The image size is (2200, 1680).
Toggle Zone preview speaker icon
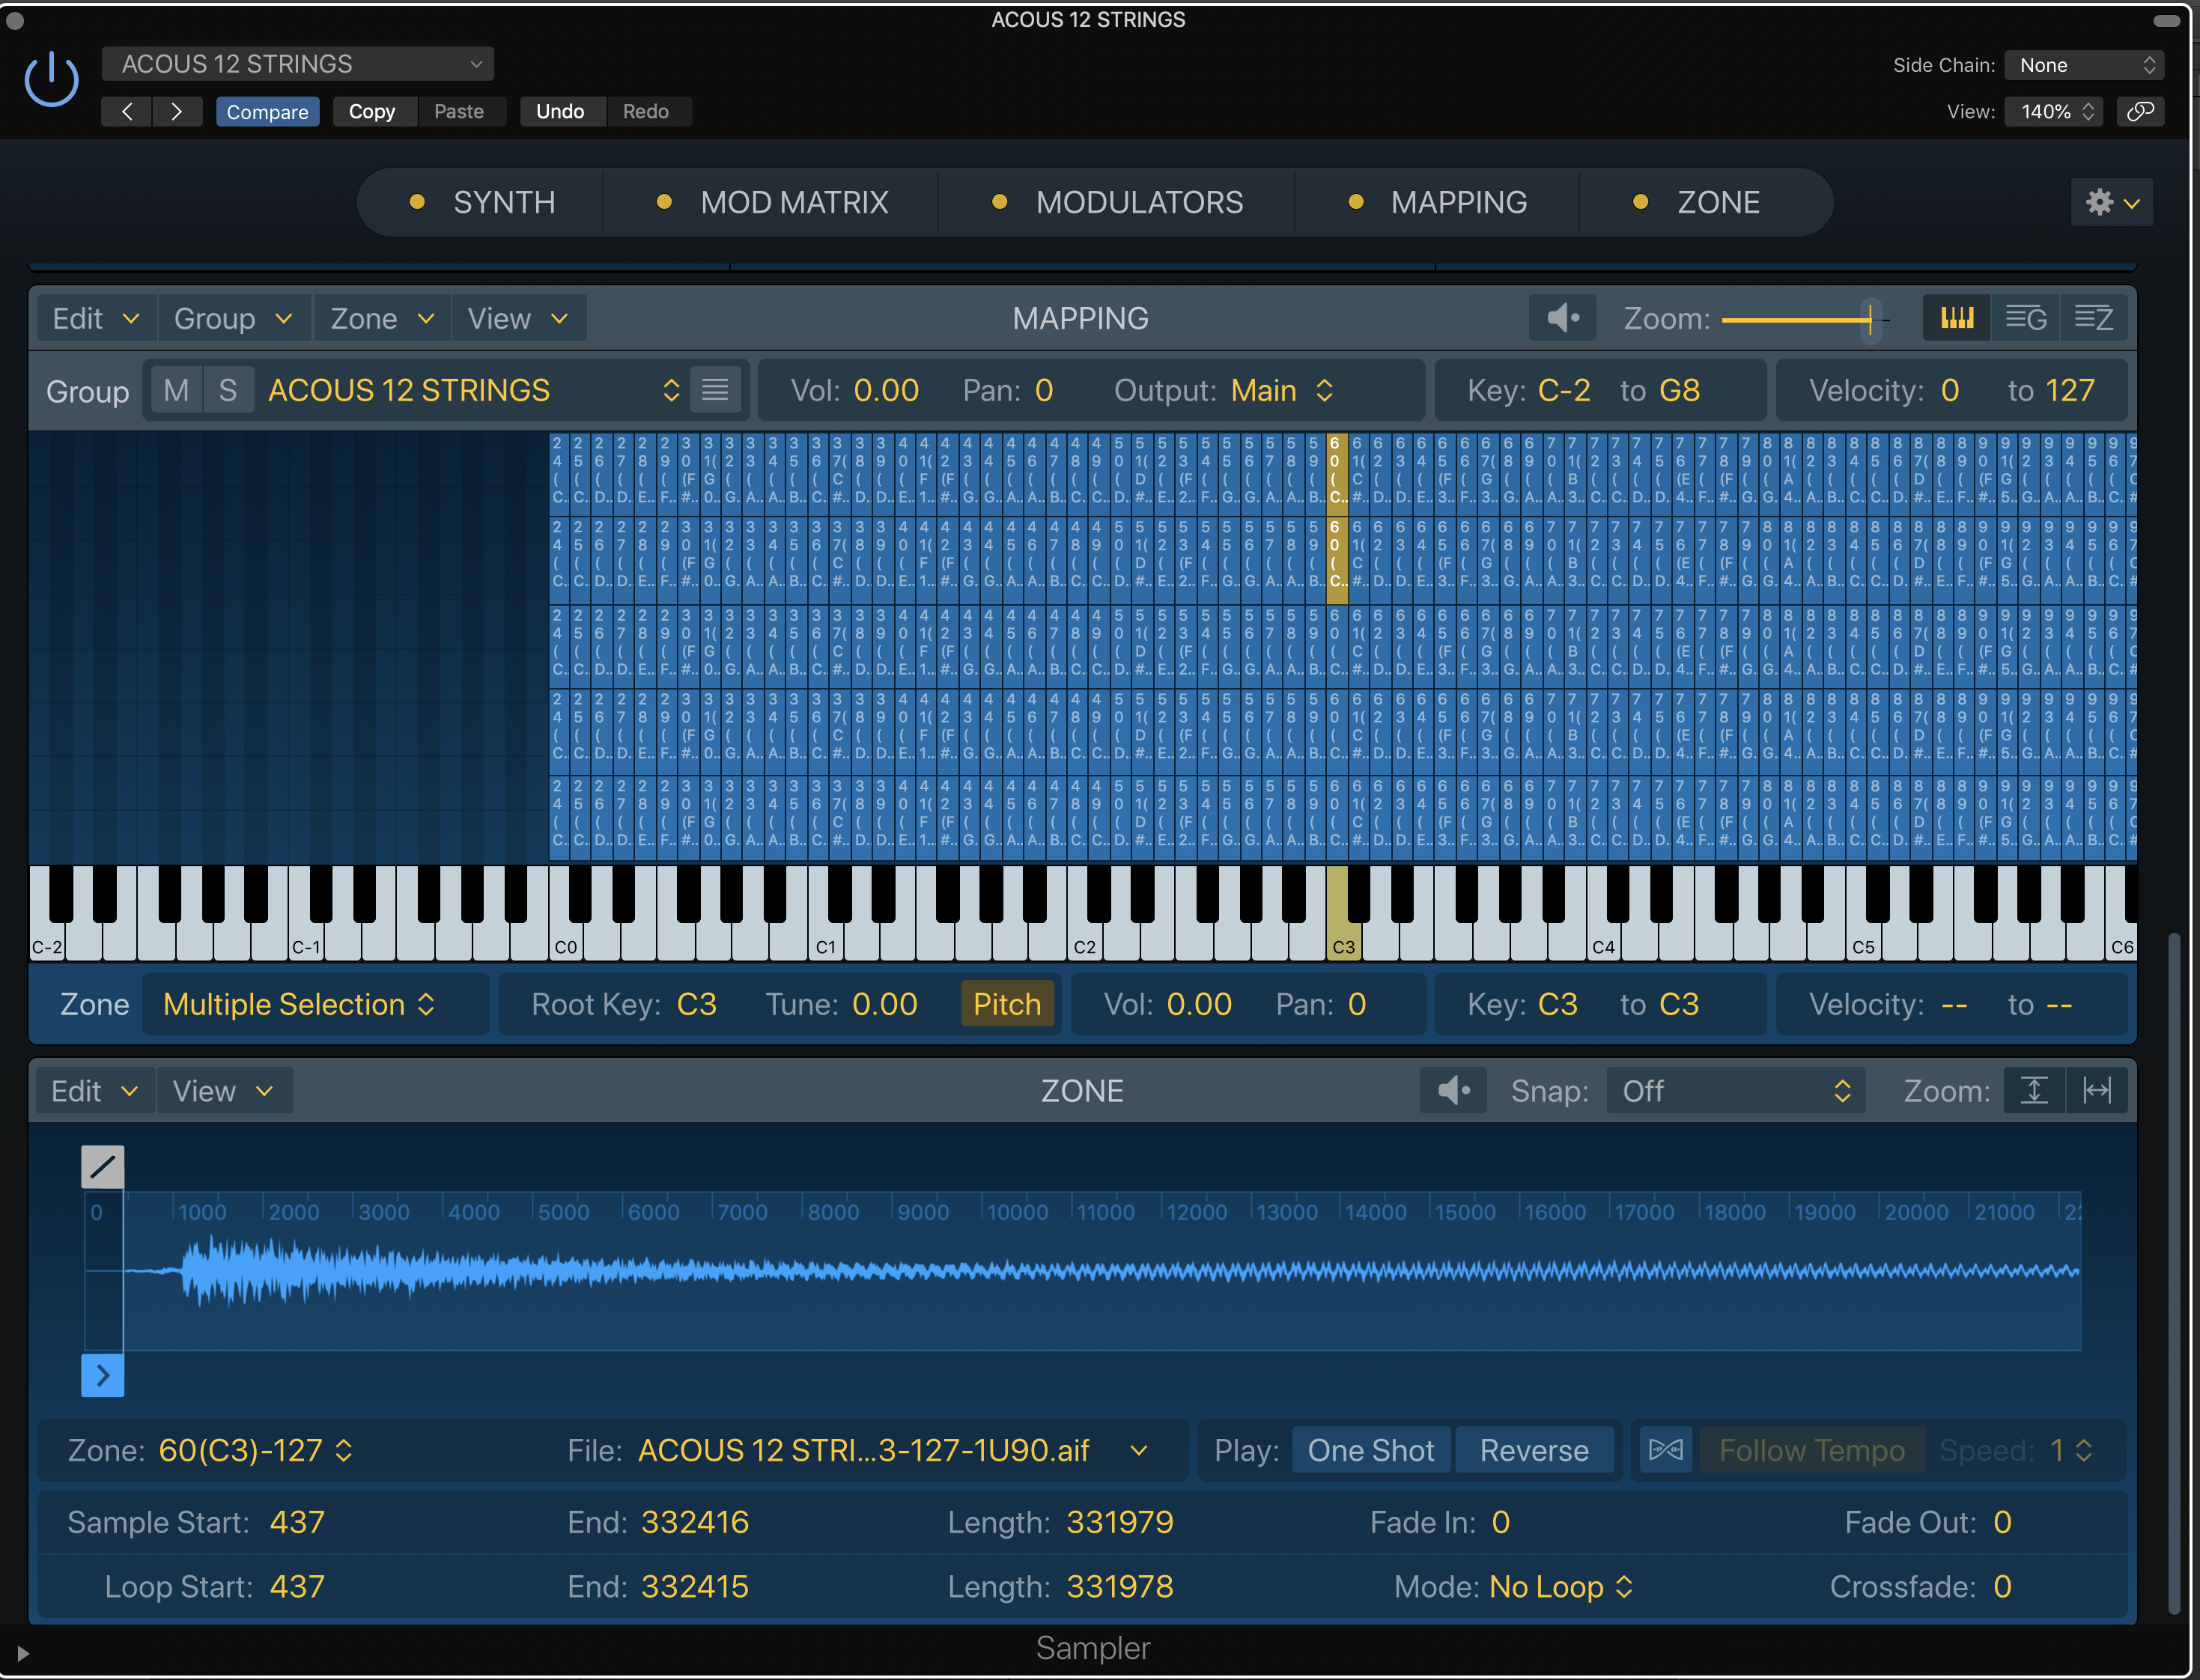tap(1453, 1090)
